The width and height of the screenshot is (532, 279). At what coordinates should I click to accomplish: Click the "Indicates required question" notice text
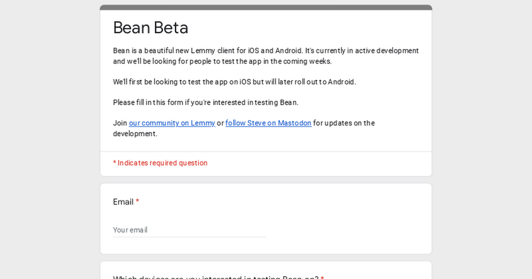coord(162,163)
